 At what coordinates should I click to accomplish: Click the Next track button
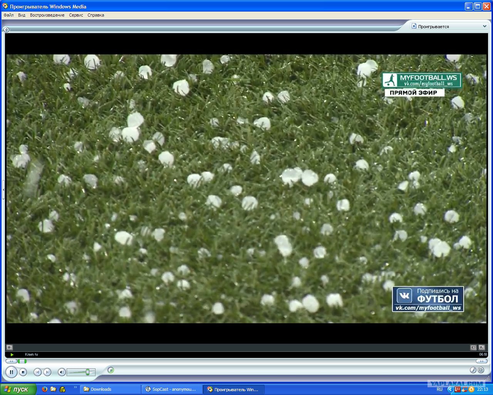point(47,372)
